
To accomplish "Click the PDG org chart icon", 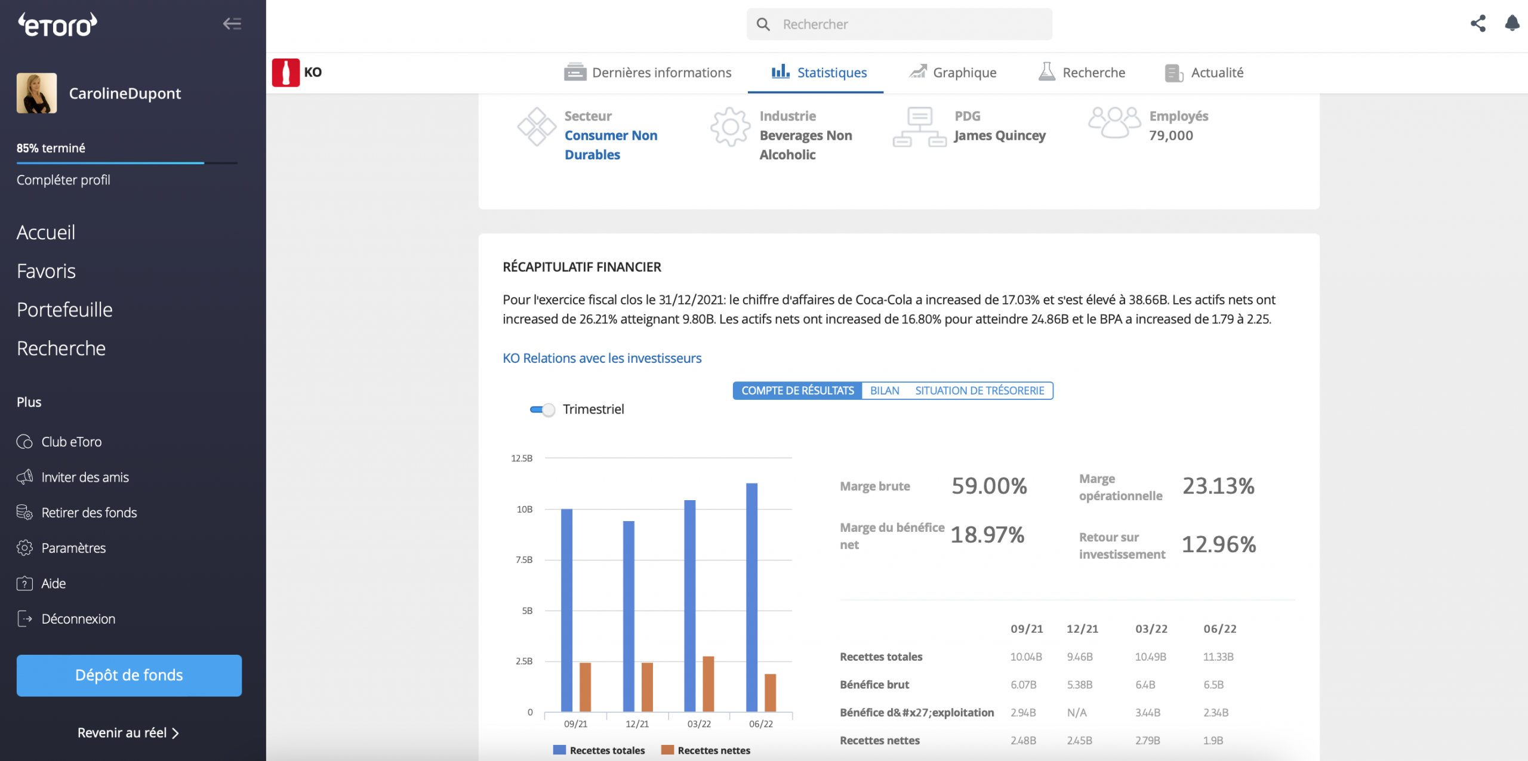I will [920, 127].
